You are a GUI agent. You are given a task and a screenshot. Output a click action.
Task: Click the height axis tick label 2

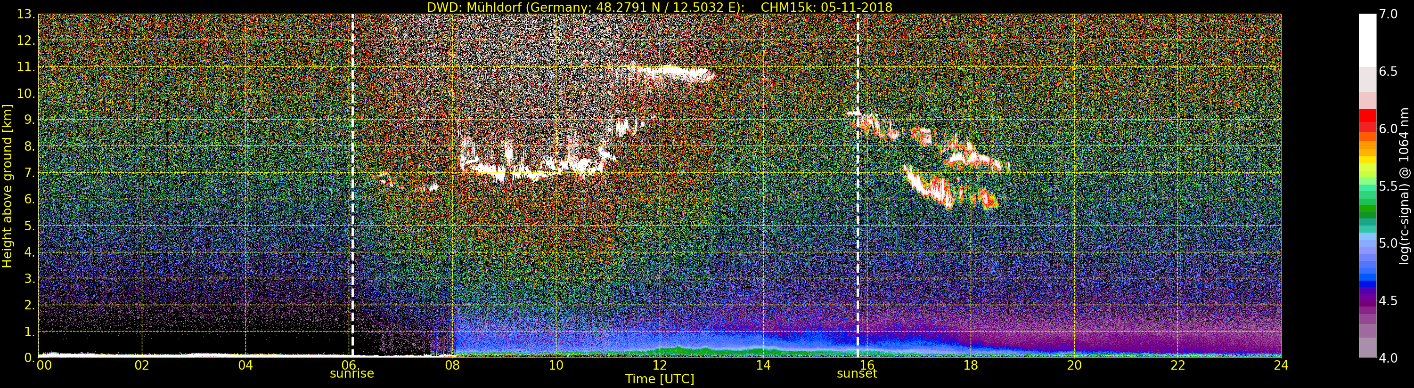(29, 305)
